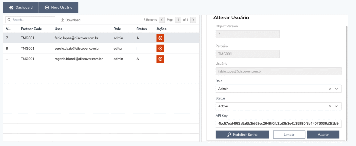Click the API Key text field

pyautogui.click(x=278, y=123)
